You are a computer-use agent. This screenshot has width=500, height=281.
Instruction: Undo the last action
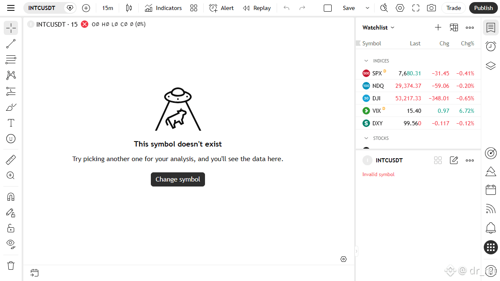coord(286,8)
